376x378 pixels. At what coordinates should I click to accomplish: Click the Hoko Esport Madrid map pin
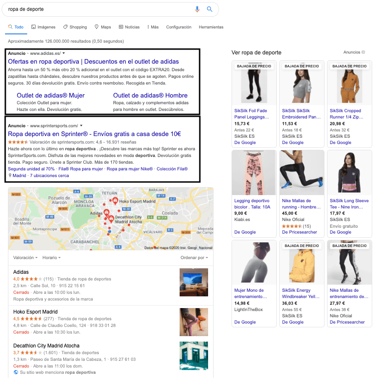[x=115, y=201]
